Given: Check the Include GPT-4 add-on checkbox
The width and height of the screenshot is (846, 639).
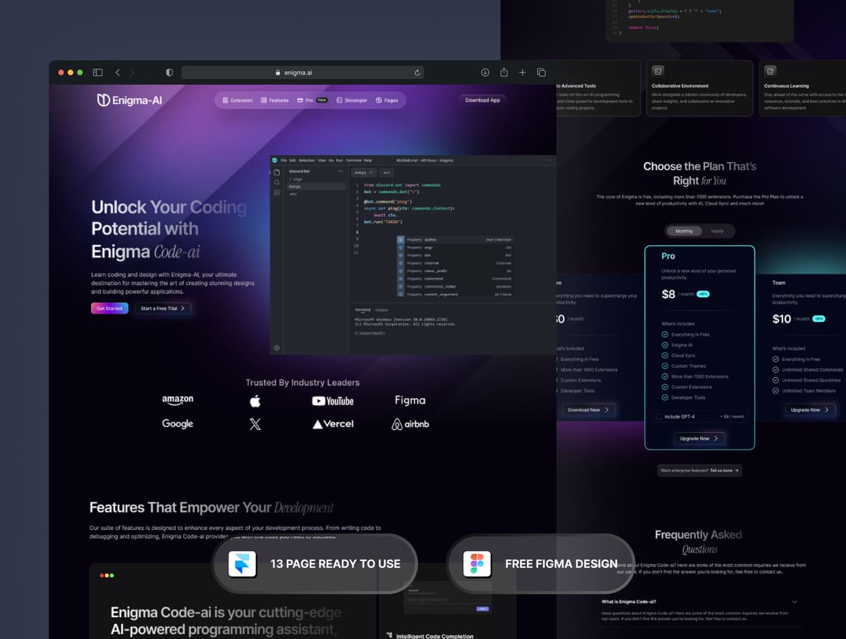Looking at the screenshot, I should 659,416.
